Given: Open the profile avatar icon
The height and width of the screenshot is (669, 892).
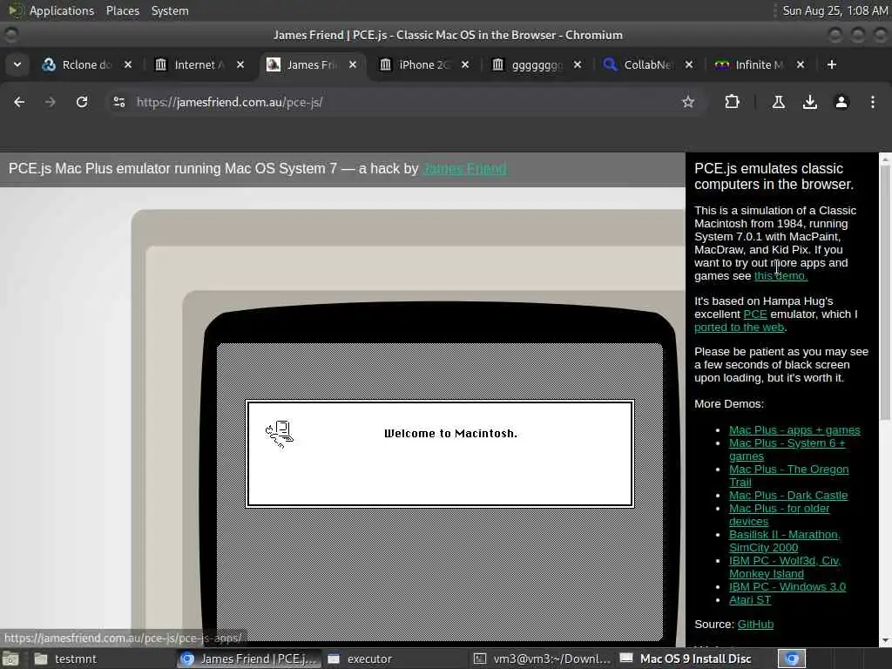Looking at the screenshot, I should coord(841,102).
